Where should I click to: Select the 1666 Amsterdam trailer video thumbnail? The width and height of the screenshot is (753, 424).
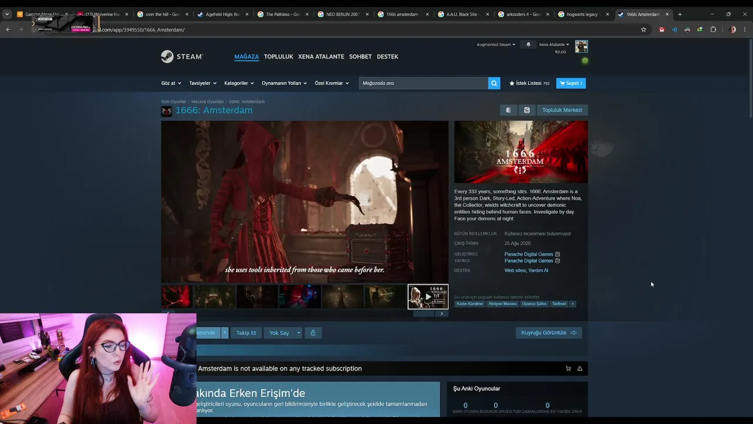coord(428,297)
